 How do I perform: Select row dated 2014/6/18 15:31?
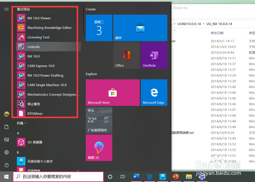coord(213,58)
